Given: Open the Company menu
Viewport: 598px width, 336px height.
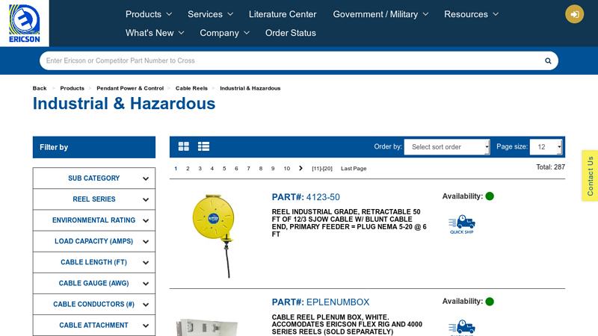Looking at the screenshot, I should click(225, 33).
